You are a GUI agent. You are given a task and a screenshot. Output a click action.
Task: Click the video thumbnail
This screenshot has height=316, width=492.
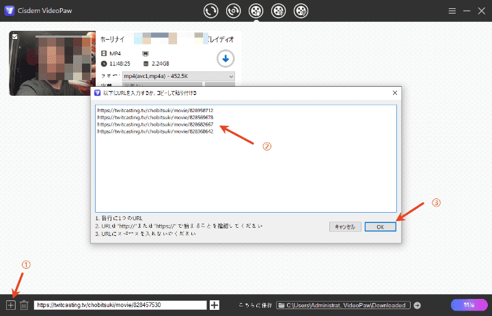(52, 63)
